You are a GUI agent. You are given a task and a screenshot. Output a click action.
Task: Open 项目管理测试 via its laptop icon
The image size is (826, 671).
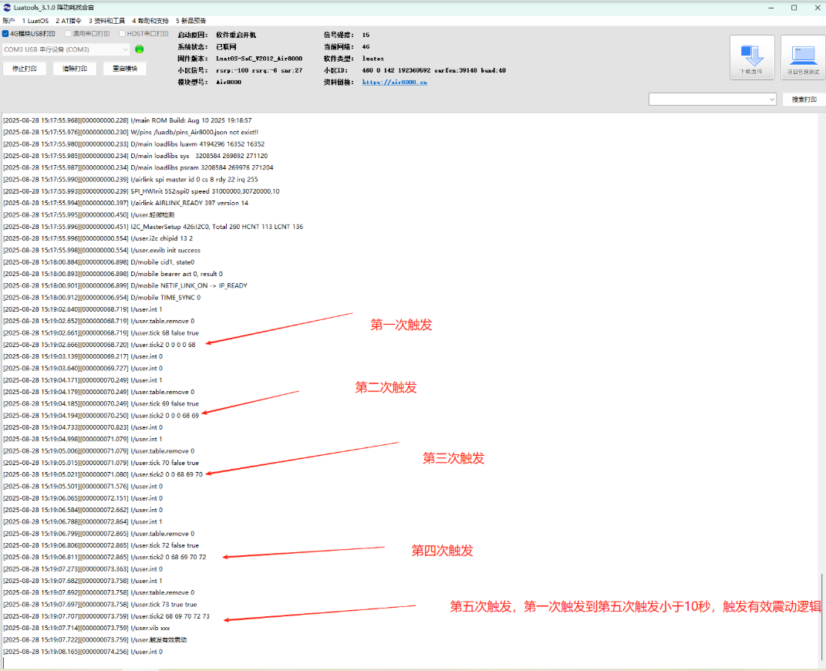pos(803,56)
